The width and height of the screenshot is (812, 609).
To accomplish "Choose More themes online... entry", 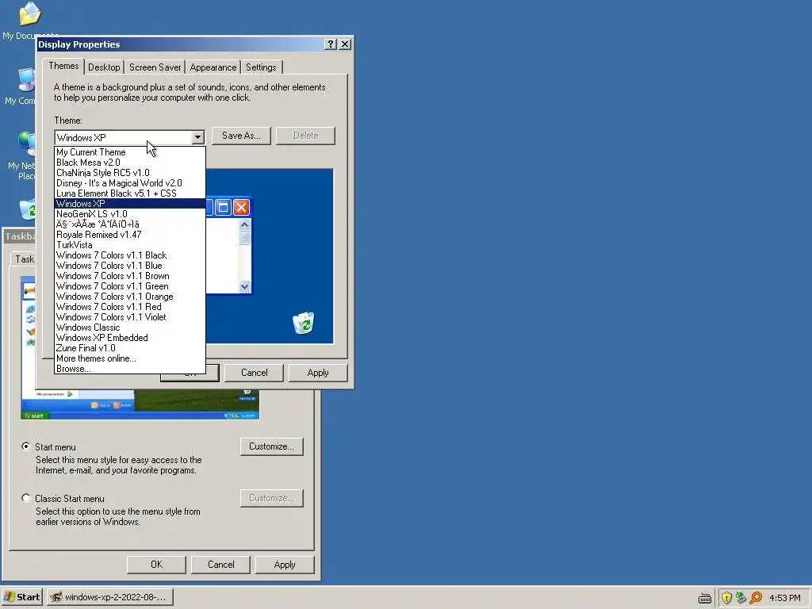I will [130, 359].
